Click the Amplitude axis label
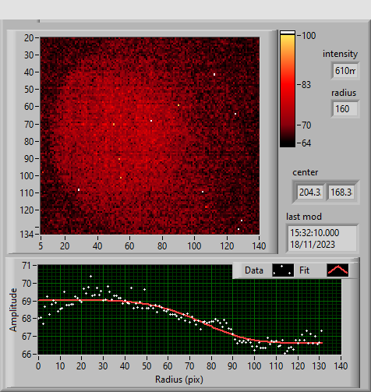 click(13, 309)
